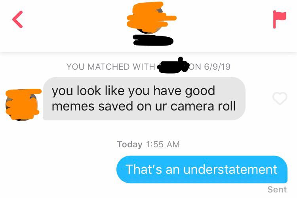Click the word 'MATCHED' in the match banner
This screenshot has width=297, height=198.
point(109,67)
